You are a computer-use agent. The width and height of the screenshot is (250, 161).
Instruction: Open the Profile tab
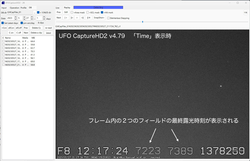click(x=24, y=8)
